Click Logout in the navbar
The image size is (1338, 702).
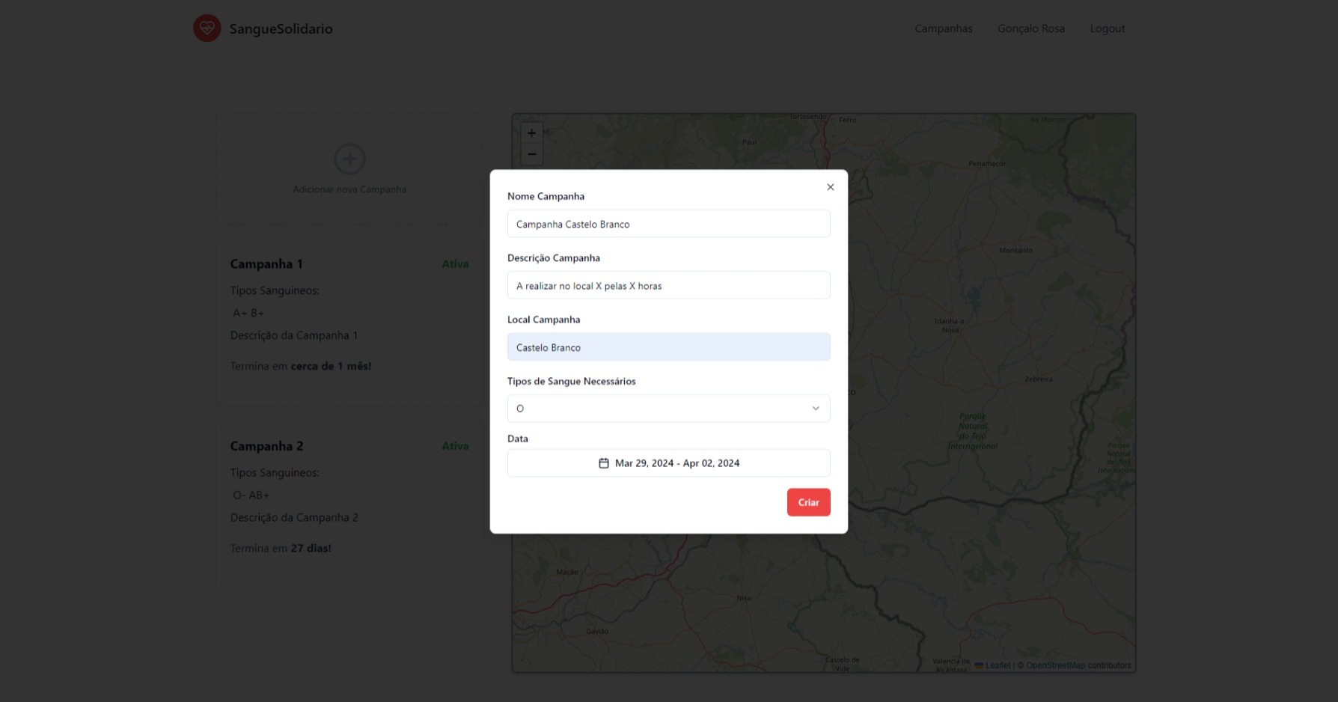(1108, 28)
